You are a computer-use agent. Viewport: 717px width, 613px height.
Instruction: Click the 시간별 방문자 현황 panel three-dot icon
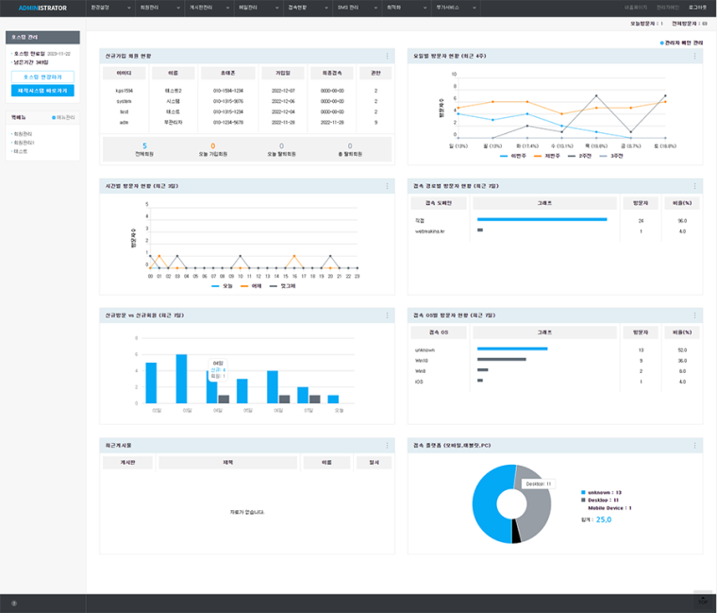point(387,186)
